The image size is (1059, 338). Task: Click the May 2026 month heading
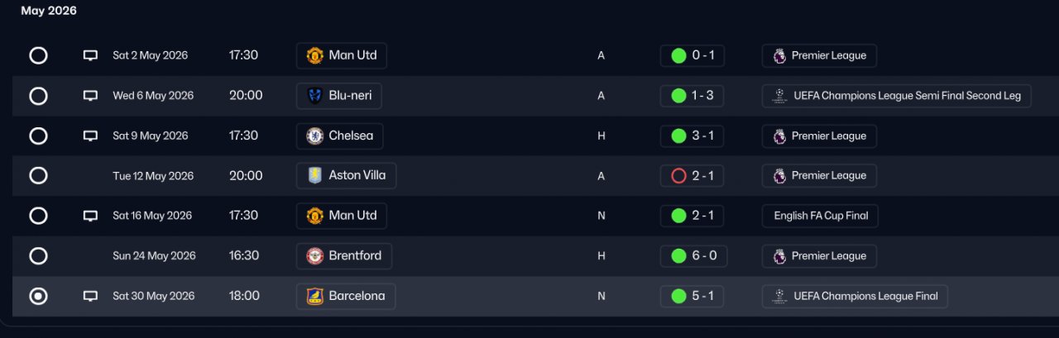pyautogui.click(x=49, y=11)
